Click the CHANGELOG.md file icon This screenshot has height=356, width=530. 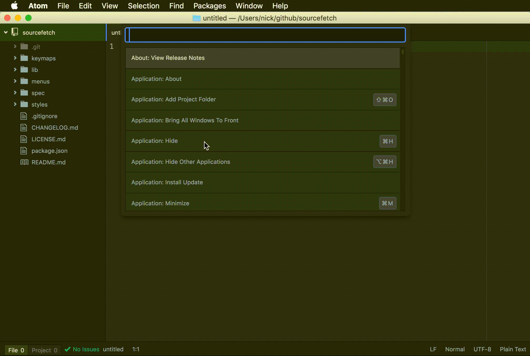pos(24,128)
